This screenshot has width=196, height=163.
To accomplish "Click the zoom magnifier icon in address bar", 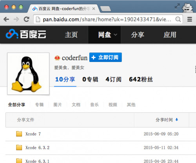I will [x=178, y=19].
